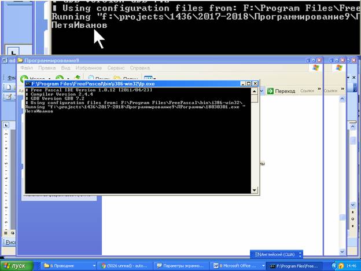Open the Избранное menu in Explorer

[x=89, y=68]
